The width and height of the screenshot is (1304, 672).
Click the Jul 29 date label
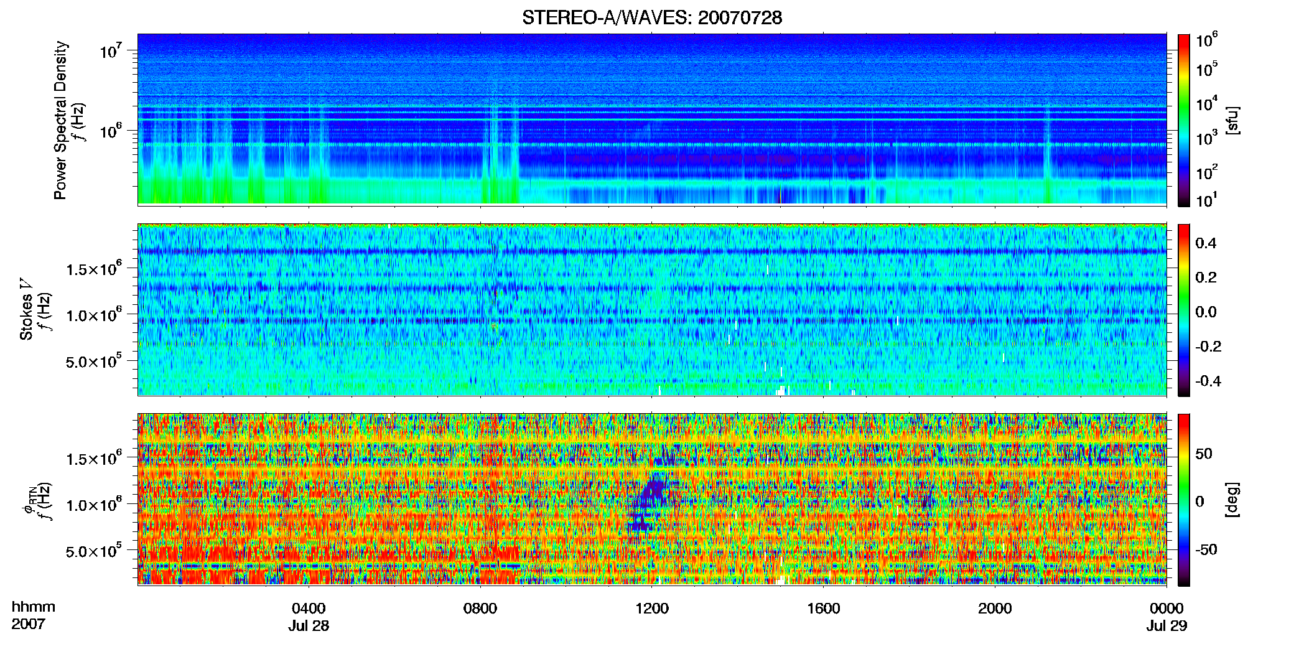[x=1167, y=626]
